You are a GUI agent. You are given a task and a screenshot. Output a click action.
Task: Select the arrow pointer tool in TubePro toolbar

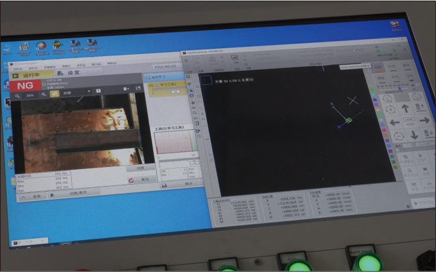(191, 91)
